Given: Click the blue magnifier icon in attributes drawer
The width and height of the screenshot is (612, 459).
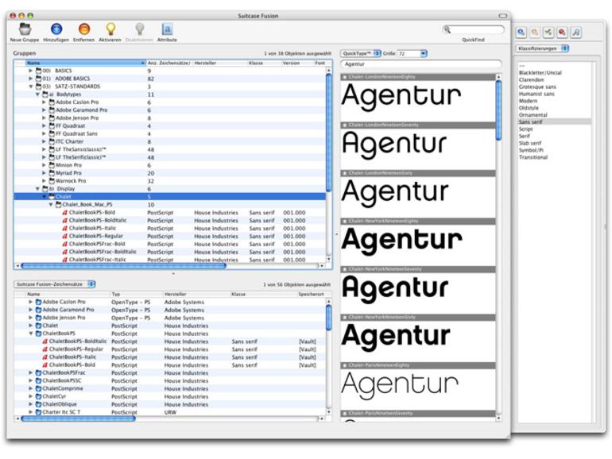Looking at the screenshot, I should (x=521, y=33).
